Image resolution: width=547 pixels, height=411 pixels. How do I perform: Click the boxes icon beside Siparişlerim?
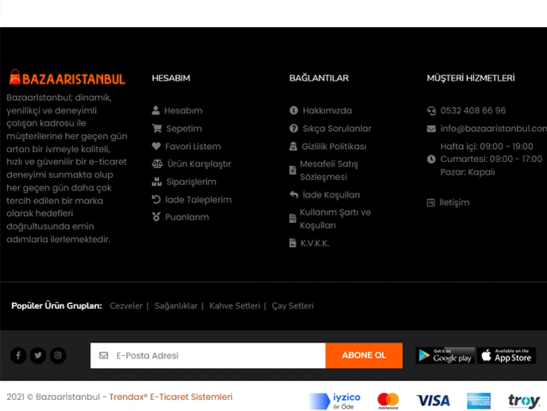(156, 182)
